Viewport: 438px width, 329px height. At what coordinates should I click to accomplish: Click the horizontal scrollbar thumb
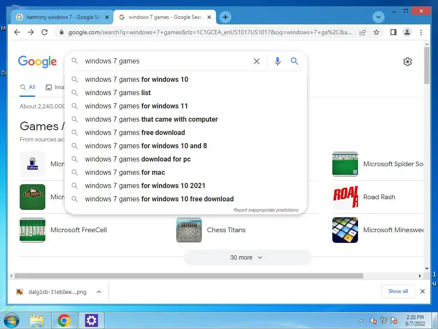tap(189, 276)
